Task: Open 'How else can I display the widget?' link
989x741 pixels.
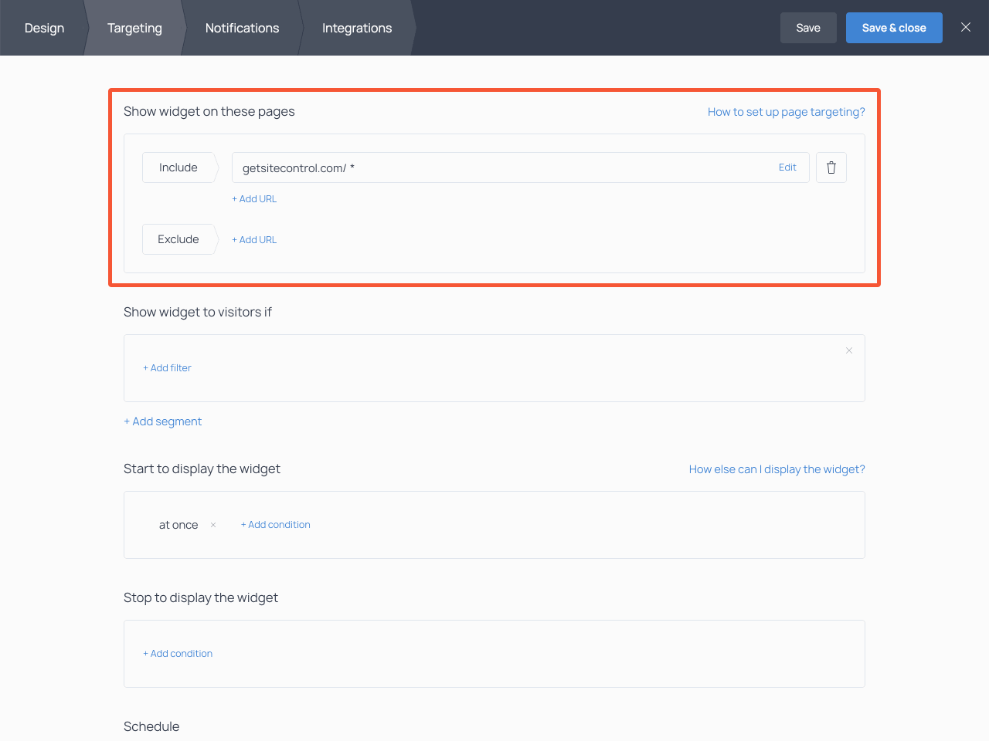Action: [777, 469]
